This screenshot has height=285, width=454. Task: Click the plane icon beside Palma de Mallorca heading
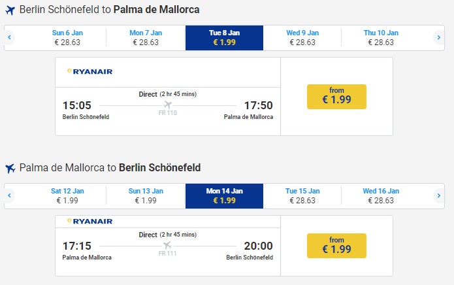[10, 168]
